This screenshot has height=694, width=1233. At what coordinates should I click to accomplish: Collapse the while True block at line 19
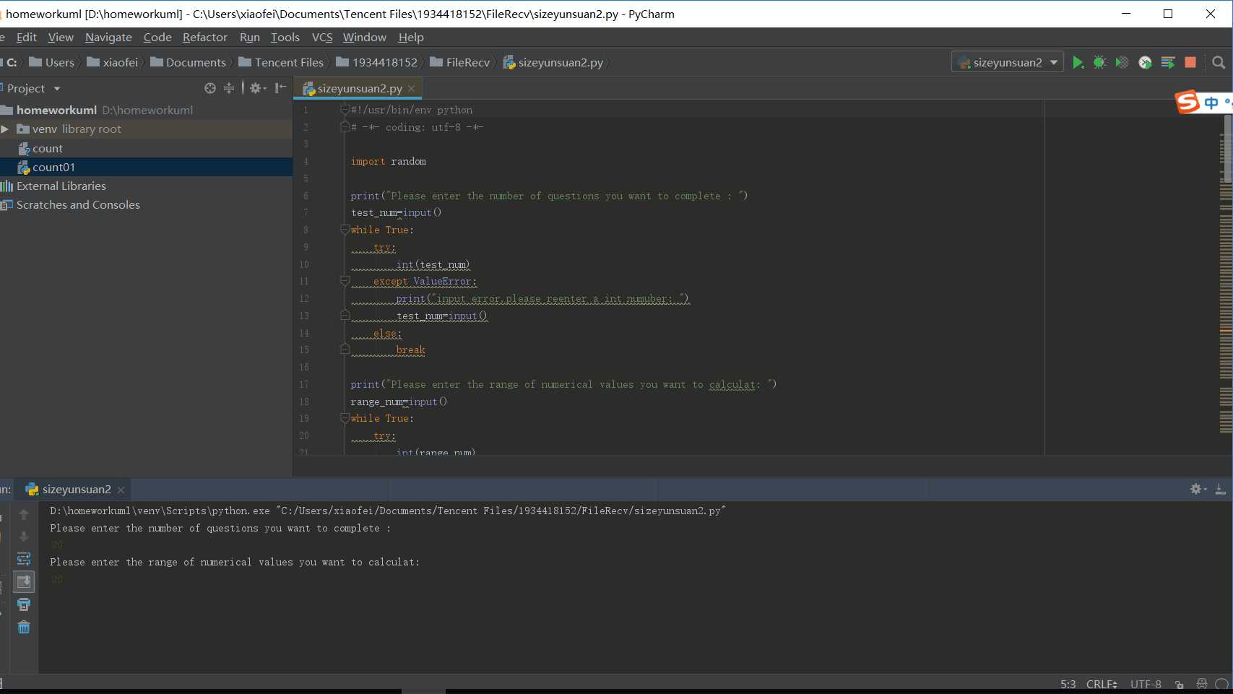pos(345,418)
